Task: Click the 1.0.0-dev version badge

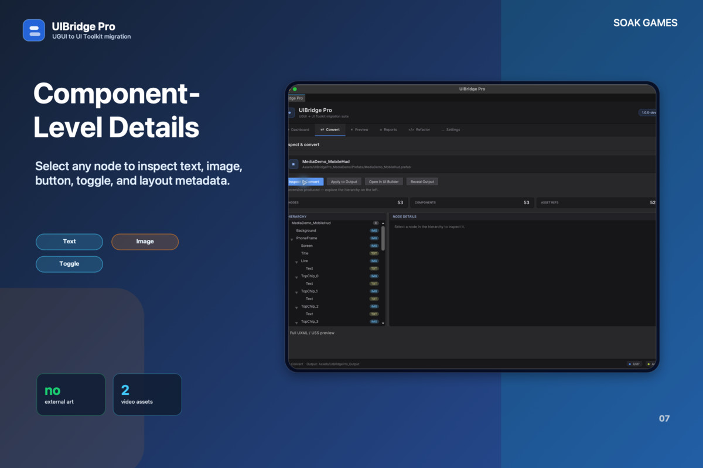Action: 647,112
